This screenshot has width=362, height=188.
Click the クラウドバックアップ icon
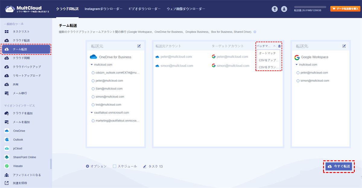point(7,67)
